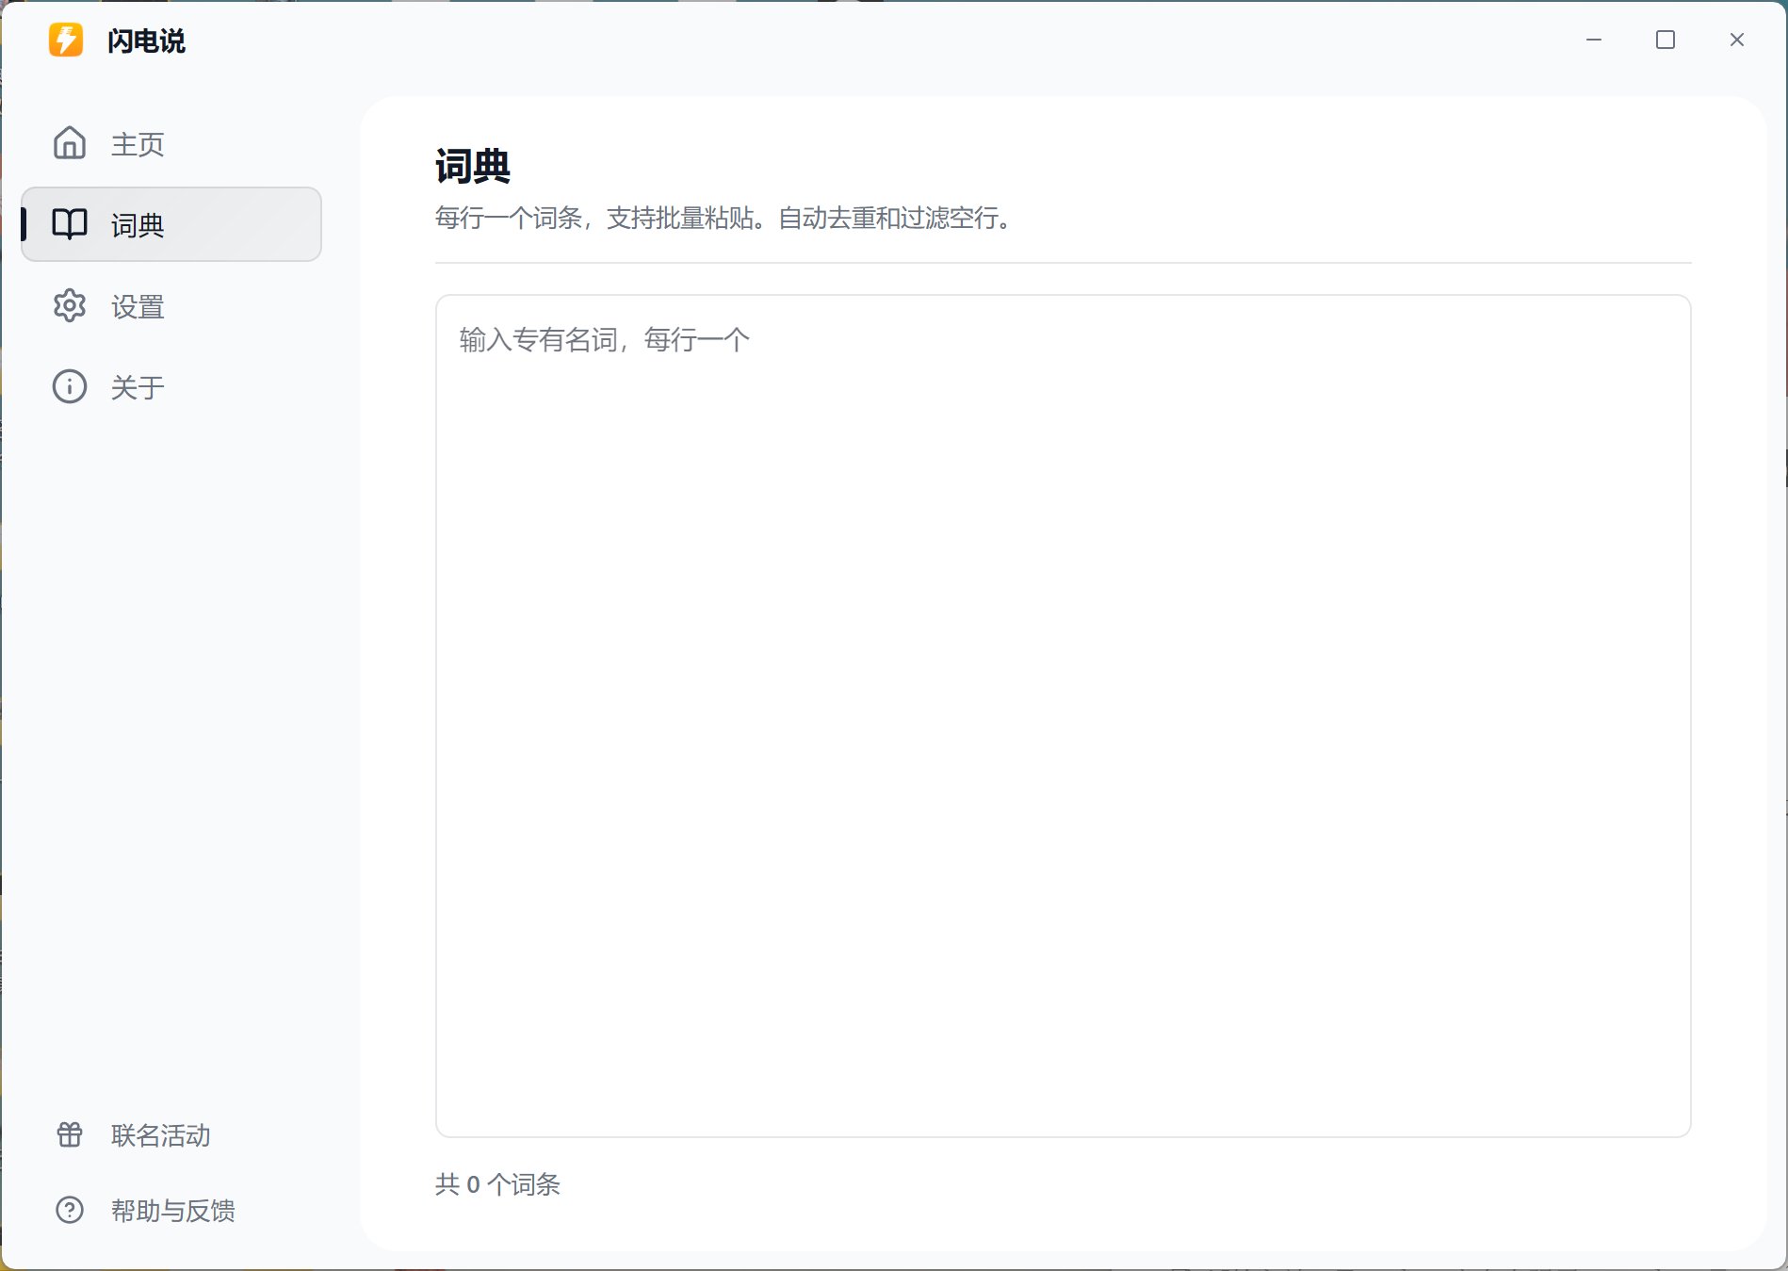Select the 词典 label in the sidebar
1788x1271 pixels.
pyautogui.click(x=138, y=225)
